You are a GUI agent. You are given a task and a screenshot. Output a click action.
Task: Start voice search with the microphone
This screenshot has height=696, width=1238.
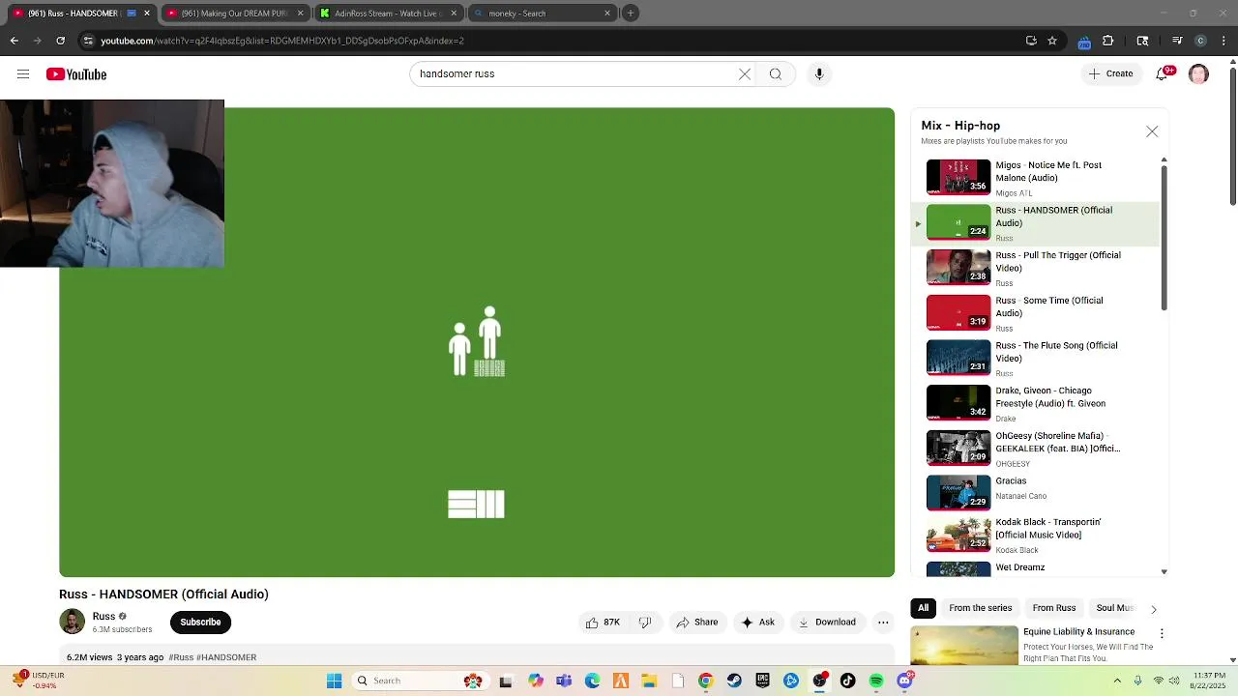[x=819, y=74]
